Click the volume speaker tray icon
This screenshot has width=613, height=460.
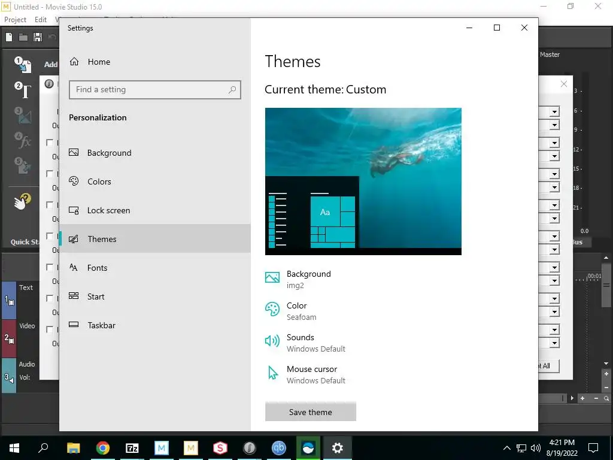(x=536, y=448)
